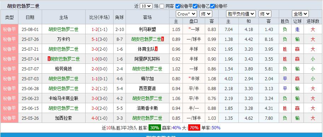The height and width of the screenshot is (137, 323).
Task: Click the 角球 column header
Action: (120, 17)
